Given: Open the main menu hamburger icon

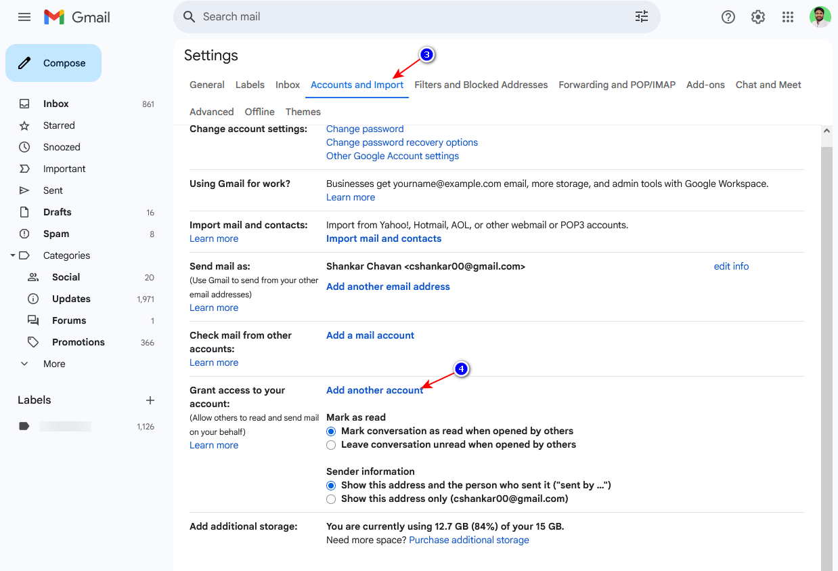Looking at the screenshot, I should pos(24,17).
